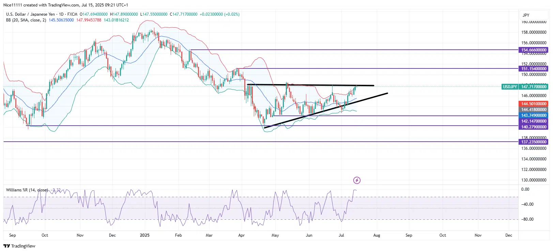Select the 154.66600000 price level label
This screenshot has height=252, width=553.
[534, 50]
